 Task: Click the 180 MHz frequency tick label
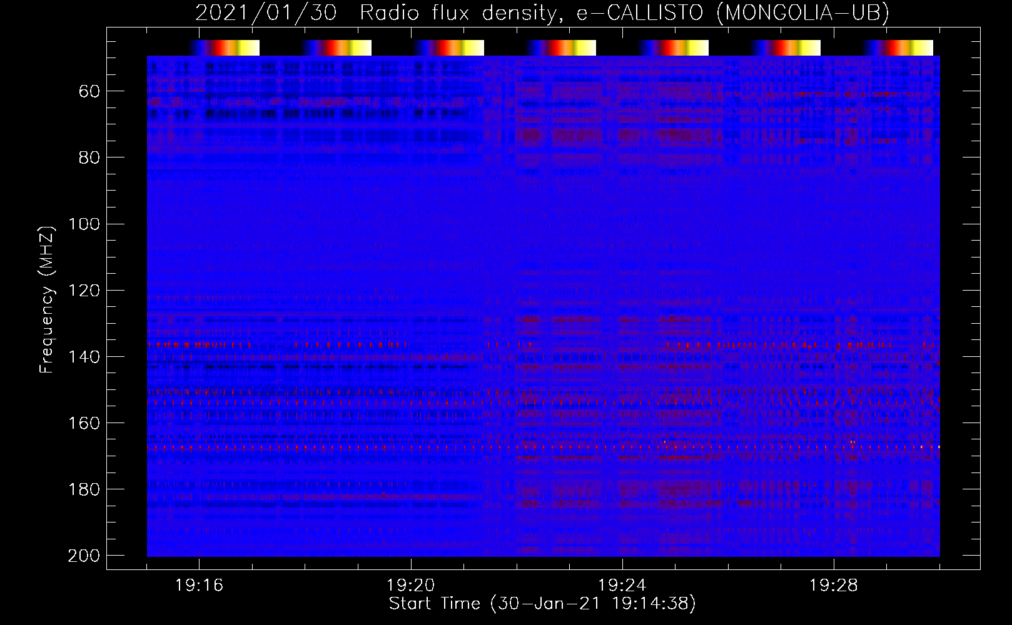[x=84, y=489]
